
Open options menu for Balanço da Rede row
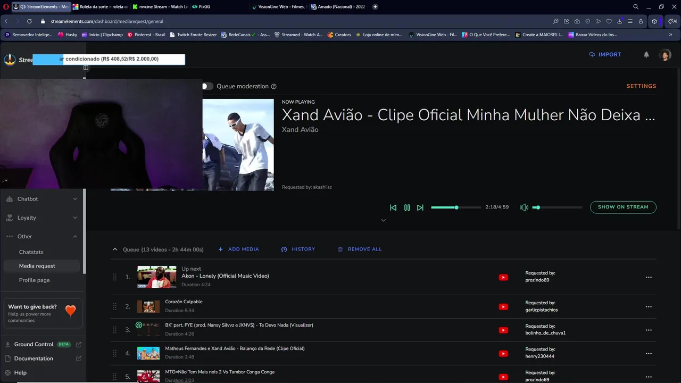[x=649, y=353]
